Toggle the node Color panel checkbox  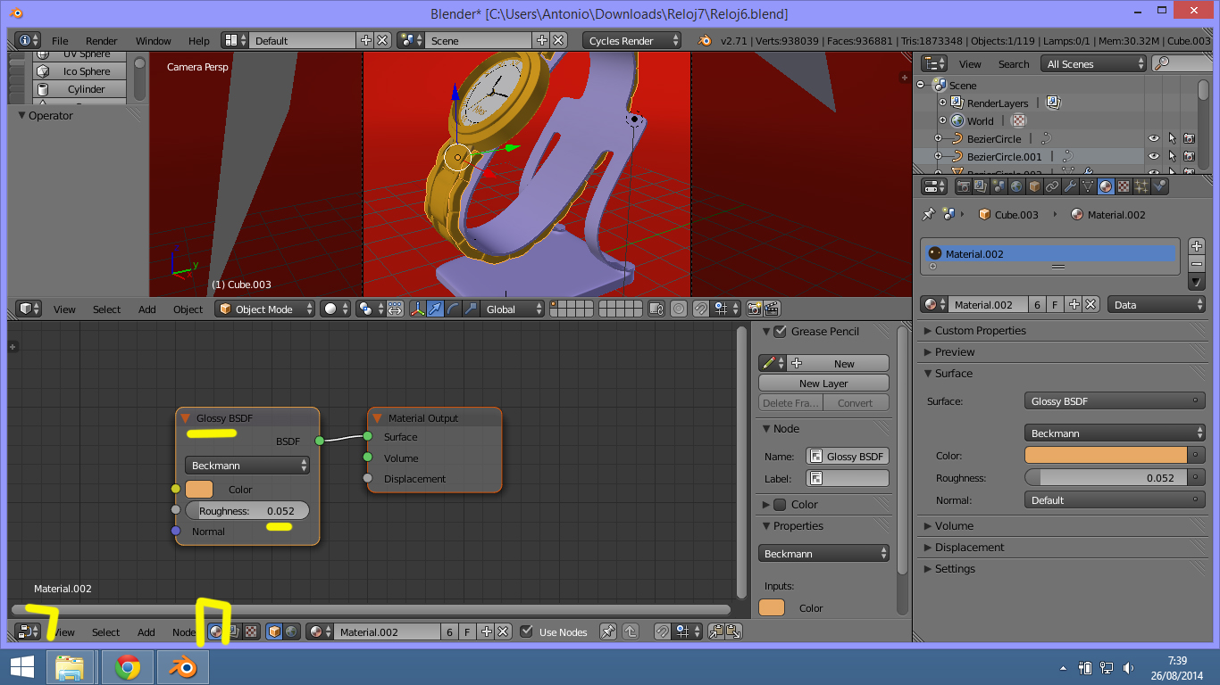point(780,504)
